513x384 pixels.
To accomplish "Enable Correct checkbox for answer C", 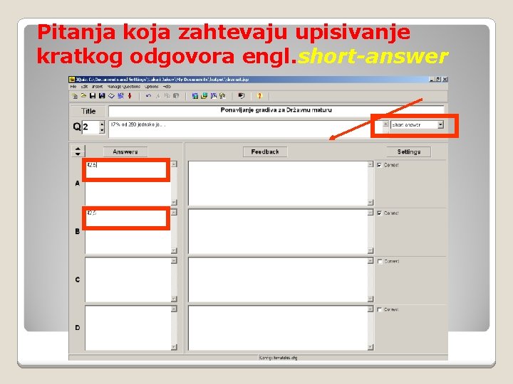I will coord(380,262).
